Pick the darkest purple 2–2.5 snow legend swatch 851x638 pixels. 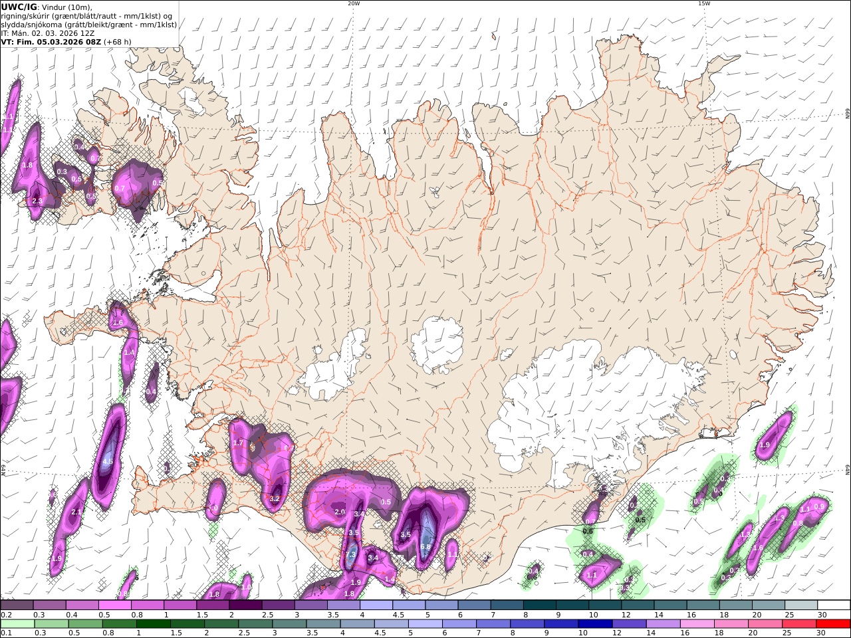(x=245, y=605)
